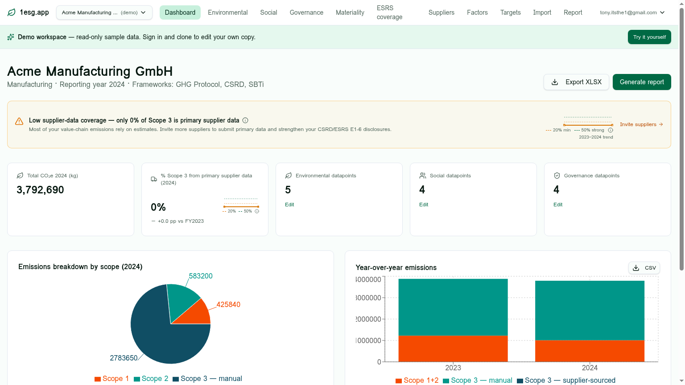The width and height of the screenshot is (685, 385).
Task: Click Scope 3 — supplier-sourced legend swatch
Action: 520,381
